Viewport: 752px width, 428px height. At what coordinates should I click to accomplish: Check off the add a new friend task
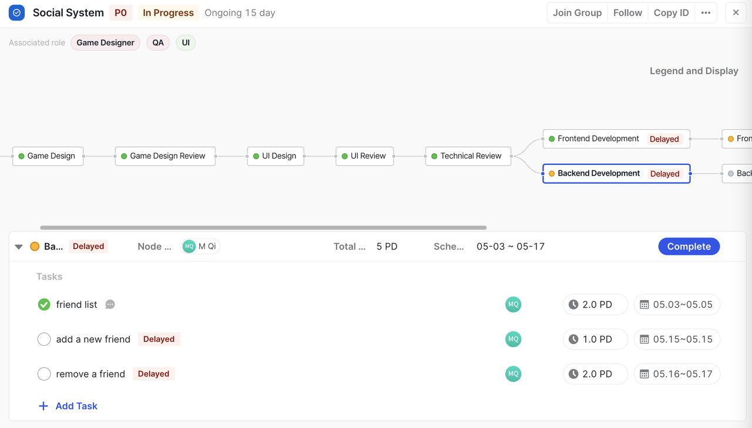click(44, 339)
